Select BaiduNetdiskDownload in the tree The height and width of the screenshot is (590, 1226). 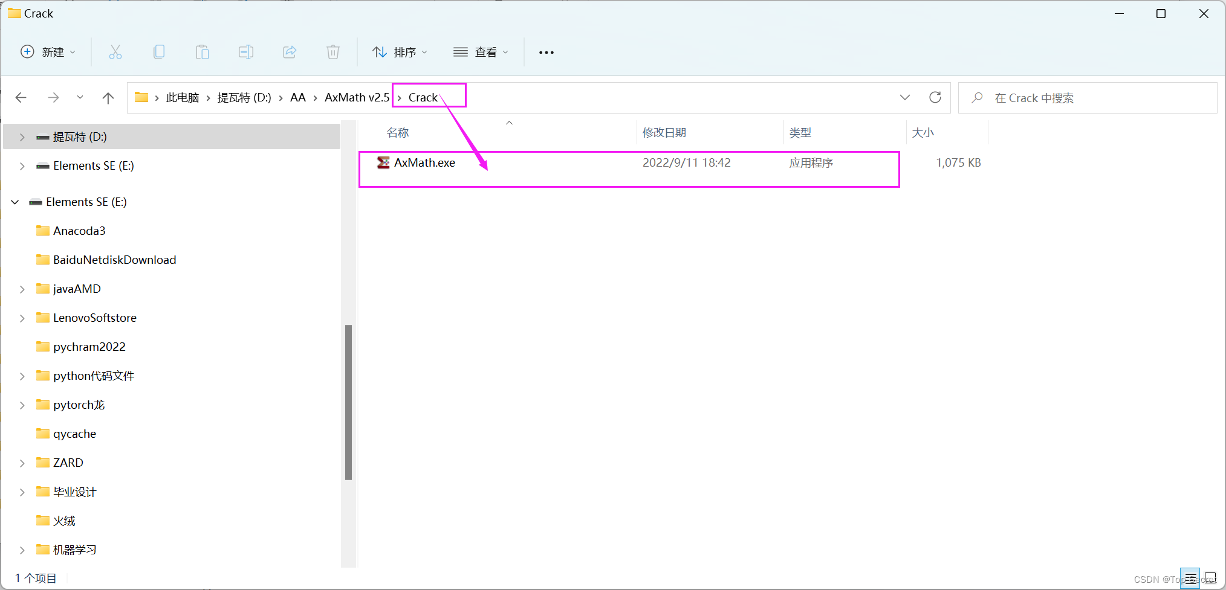(x=115, y=260)
